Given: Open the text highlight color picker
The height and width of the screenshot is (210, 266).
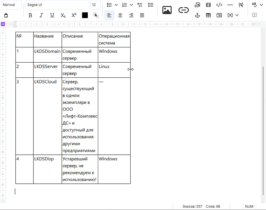Looking at the screenshot, I should 96,15.
